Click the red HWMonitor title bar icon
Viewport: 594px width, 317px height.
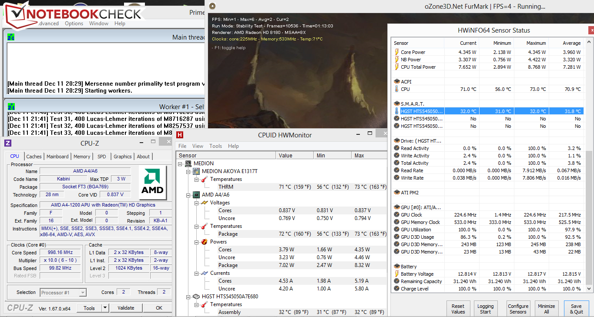tap(180, 135)
